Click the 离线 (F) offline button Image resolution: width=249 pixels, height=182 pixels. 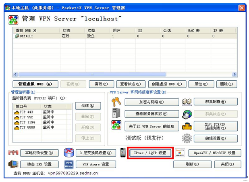coord(101,84)
